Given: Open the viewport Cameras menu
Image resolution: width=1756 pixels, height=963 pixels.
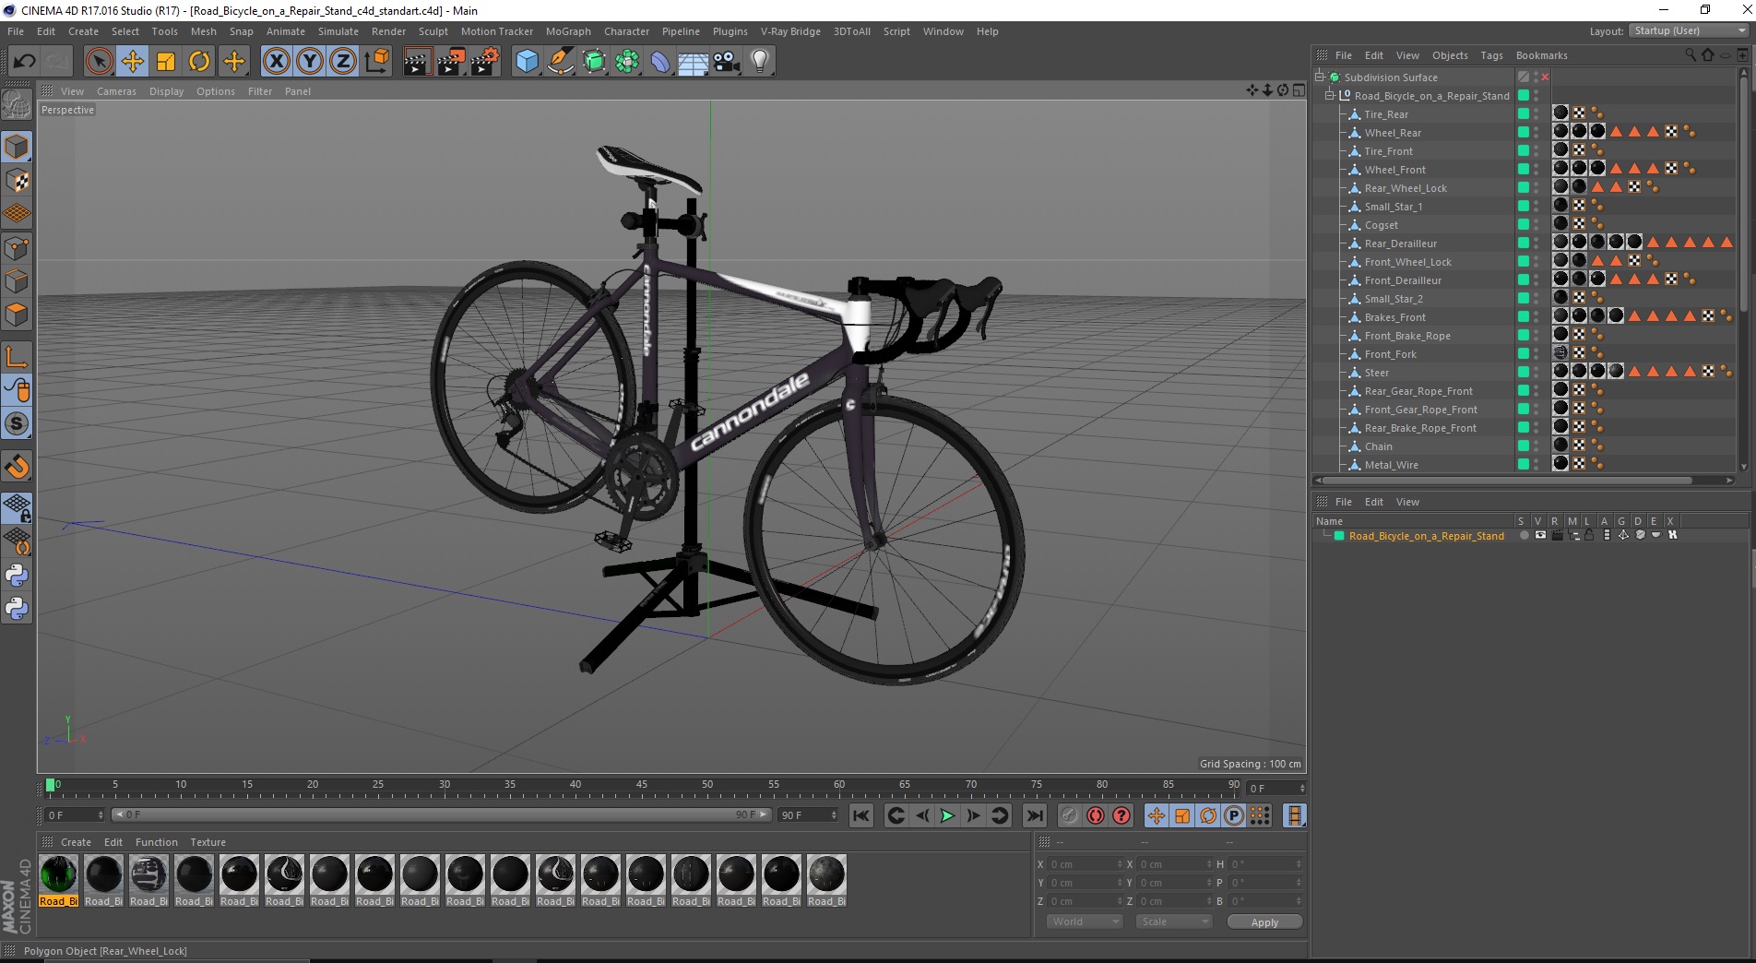Looking at the screenshot, I should 116,91.
